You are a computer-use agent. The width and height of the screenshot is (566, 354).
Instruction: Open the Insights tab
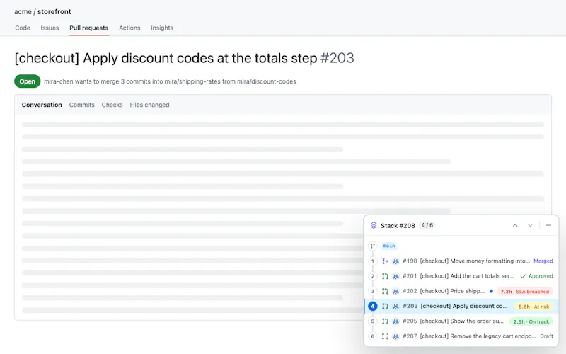click(162, 28)
